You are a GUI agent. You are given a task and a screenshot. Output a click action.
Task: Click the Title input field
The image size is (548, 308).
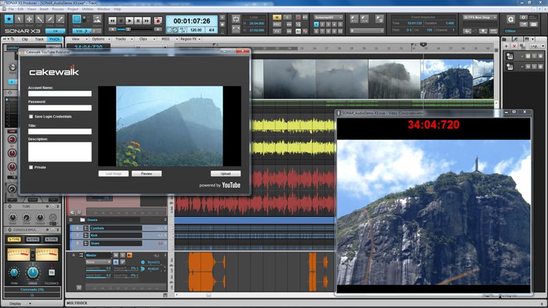click(x=60, y=131)
